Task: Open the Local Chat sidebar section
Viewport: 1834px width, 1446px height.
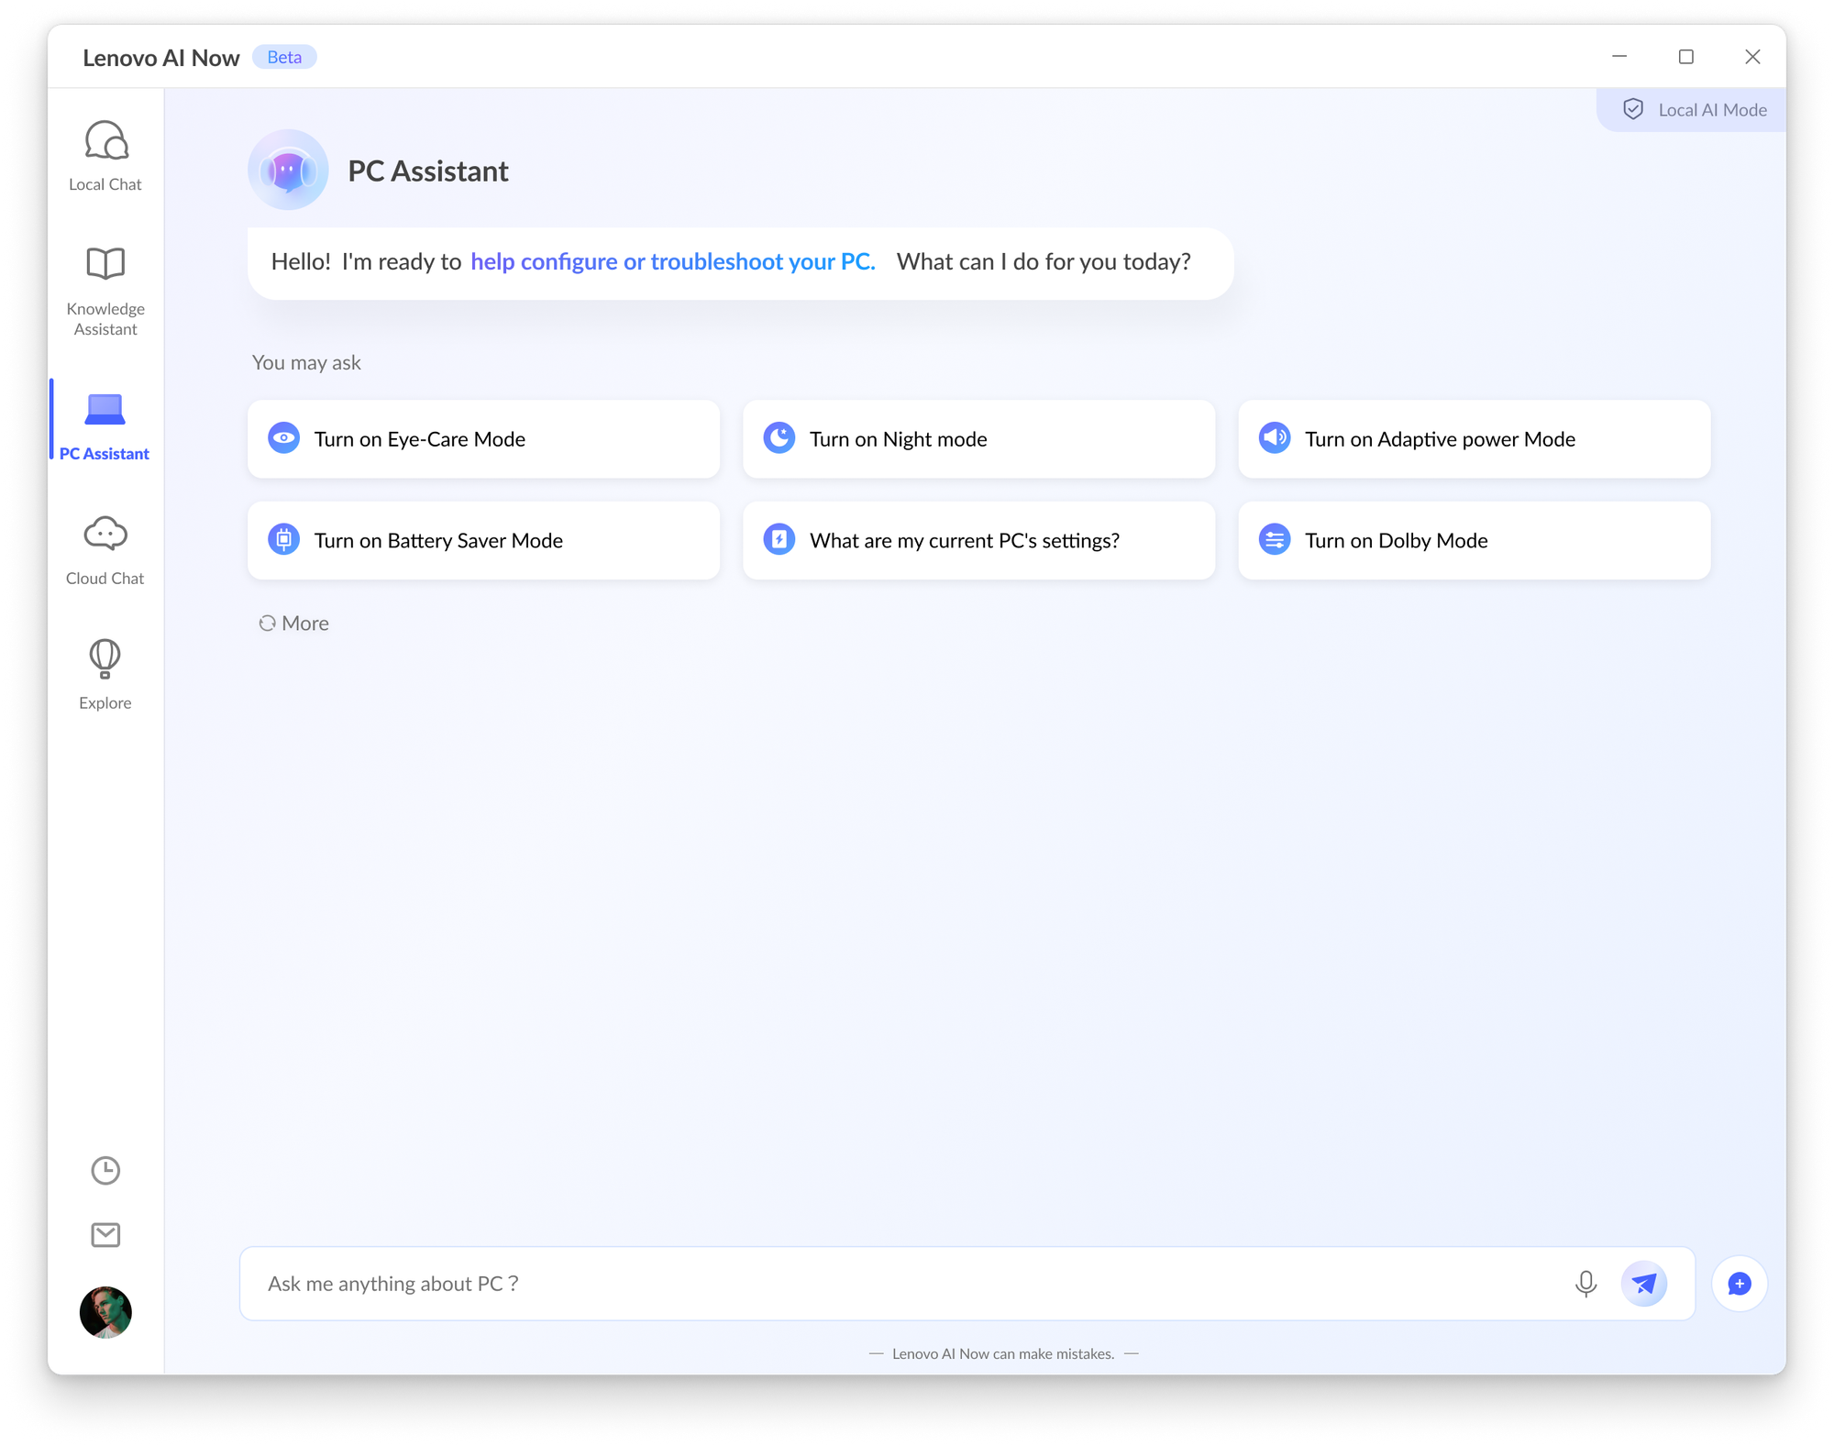Action: click(x=105, y=155)
